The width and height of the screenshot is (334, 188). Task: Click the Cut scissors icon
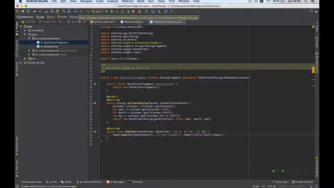coord(46,11)
